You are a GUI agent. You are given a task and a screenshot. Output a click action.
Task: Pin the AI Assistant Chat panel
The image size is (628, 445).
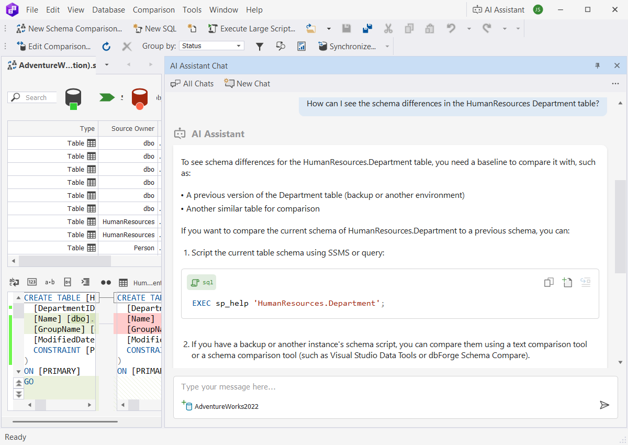click(x=598, y=65)
